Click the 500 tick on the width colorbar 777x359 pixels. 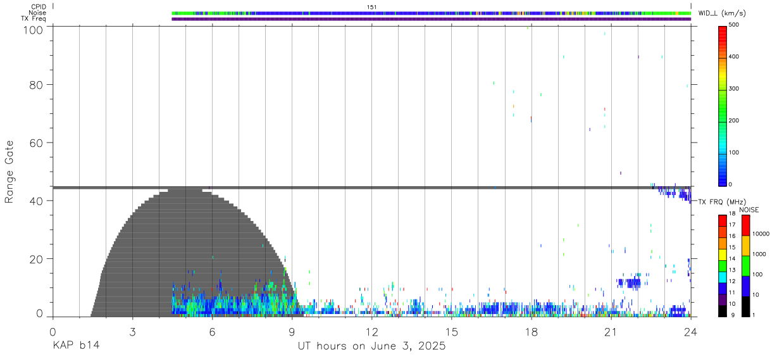click(x=733, y=24)
